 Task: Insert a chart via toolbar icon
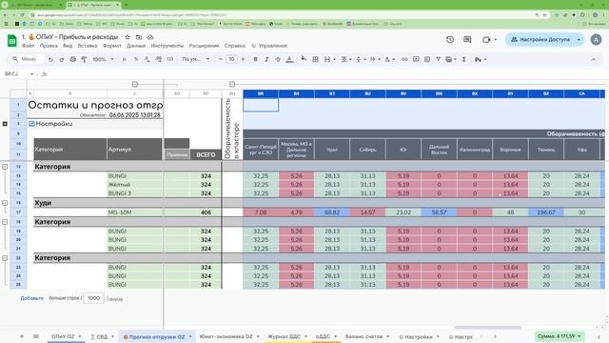click(x=427, y=59)
